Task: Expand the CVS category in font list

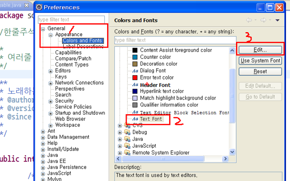Action: point(120,126)
